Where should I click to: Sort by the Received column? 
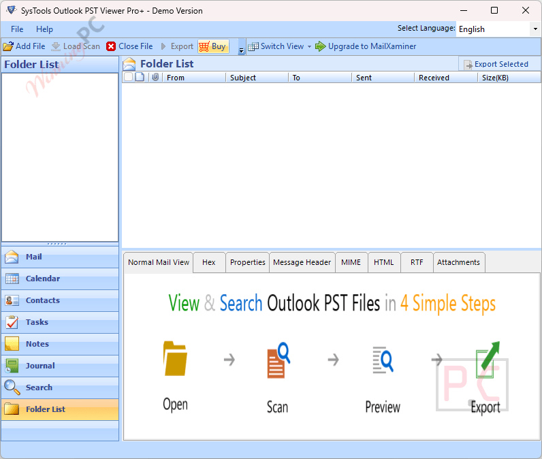(x=446, y=78)
